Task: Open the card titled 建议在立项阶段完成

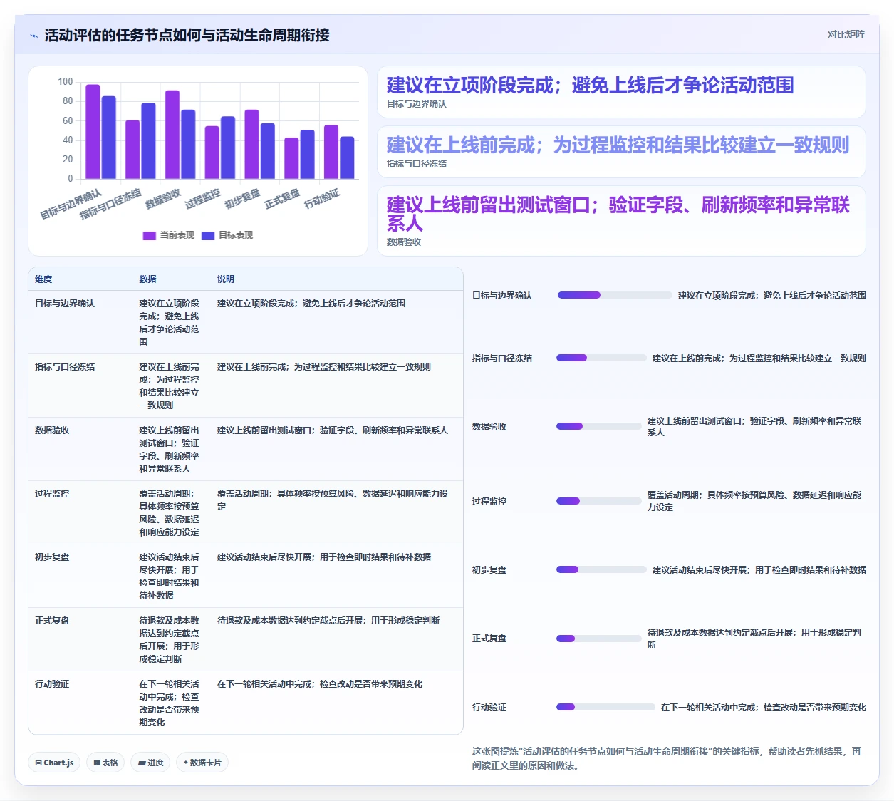Action: pyautogui.click(x=621, y=92)
